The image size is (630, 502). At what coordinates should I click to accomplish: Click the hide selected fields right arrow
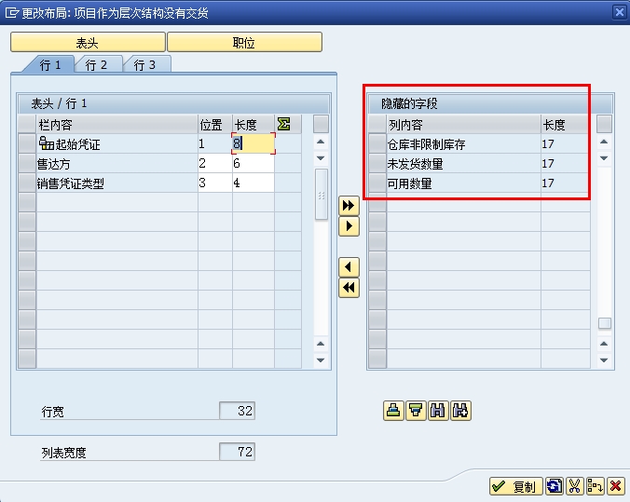(x=349, y=226)
